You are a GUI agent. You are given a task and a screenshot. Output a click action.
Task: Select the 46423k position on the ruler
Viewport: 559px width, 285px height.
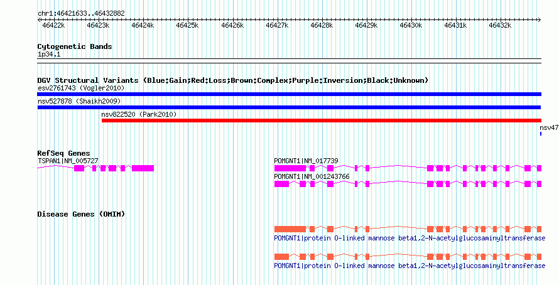pyautogui.click(x=98, y=25)
